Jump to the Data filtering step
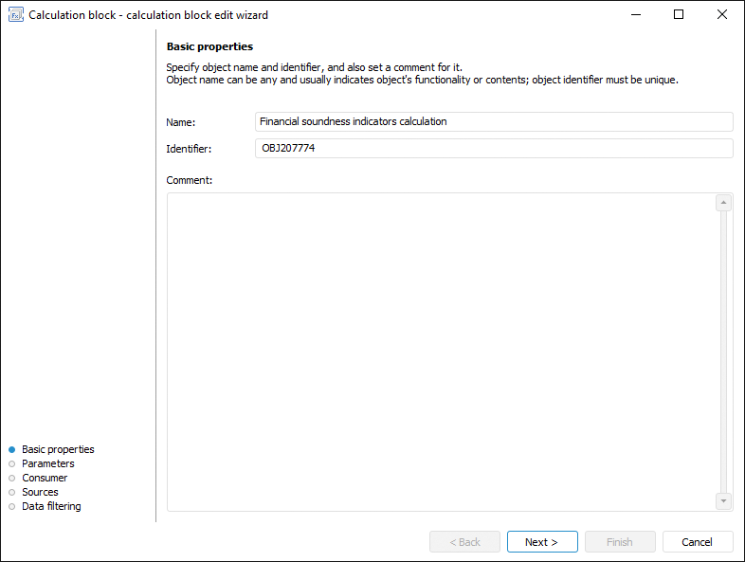The height and width of the screenshot is (562, 745). click(51, 506)
